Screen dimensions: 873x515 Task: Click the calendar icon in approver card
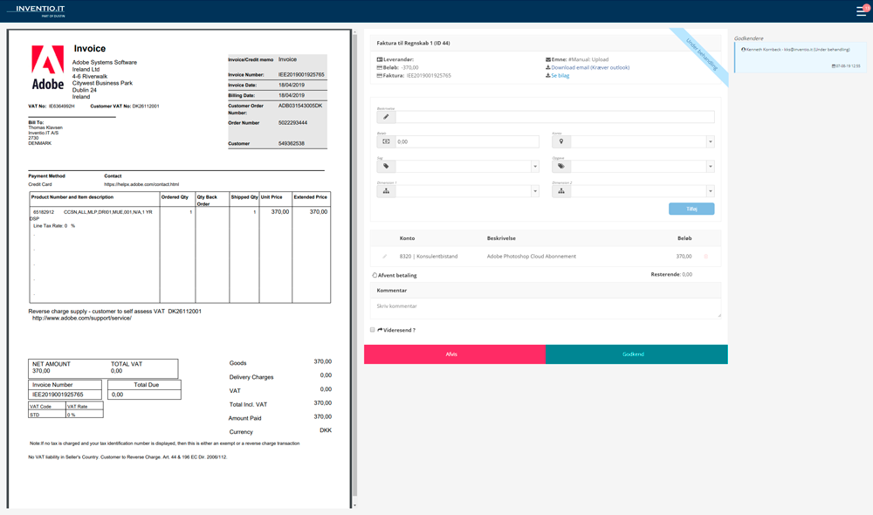[834, 65]
